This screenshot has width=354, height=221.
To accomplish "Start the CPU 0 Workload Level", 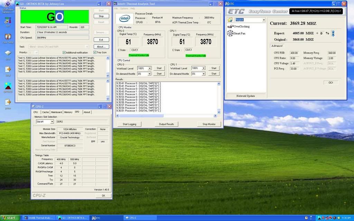I will [159, 68].
